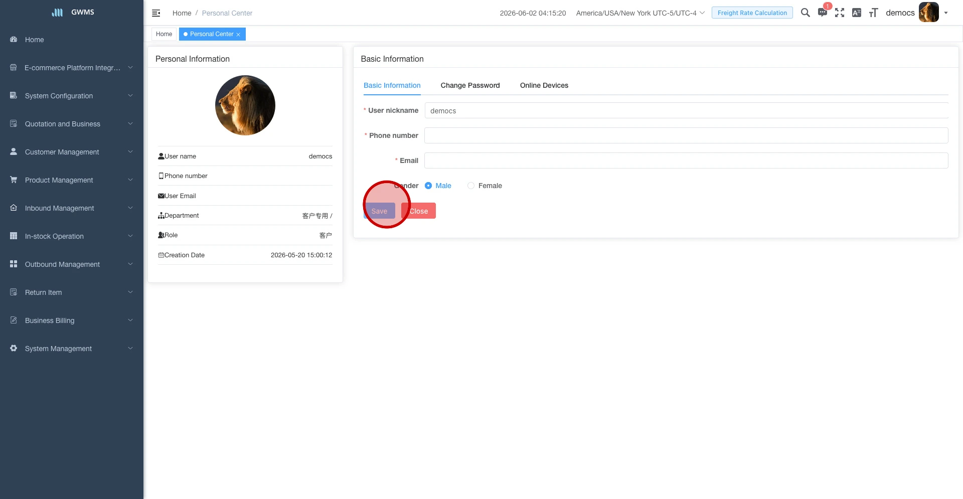Open the search magnifier icon

tap(805, 13)
